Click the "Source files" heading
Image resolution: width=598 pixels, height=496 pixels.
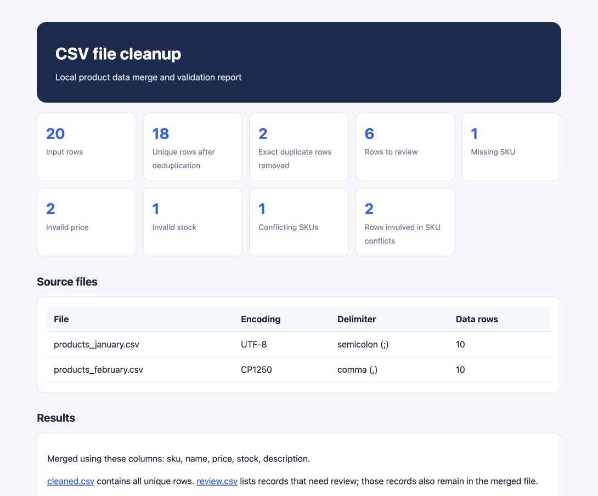(x=67, y=282)
